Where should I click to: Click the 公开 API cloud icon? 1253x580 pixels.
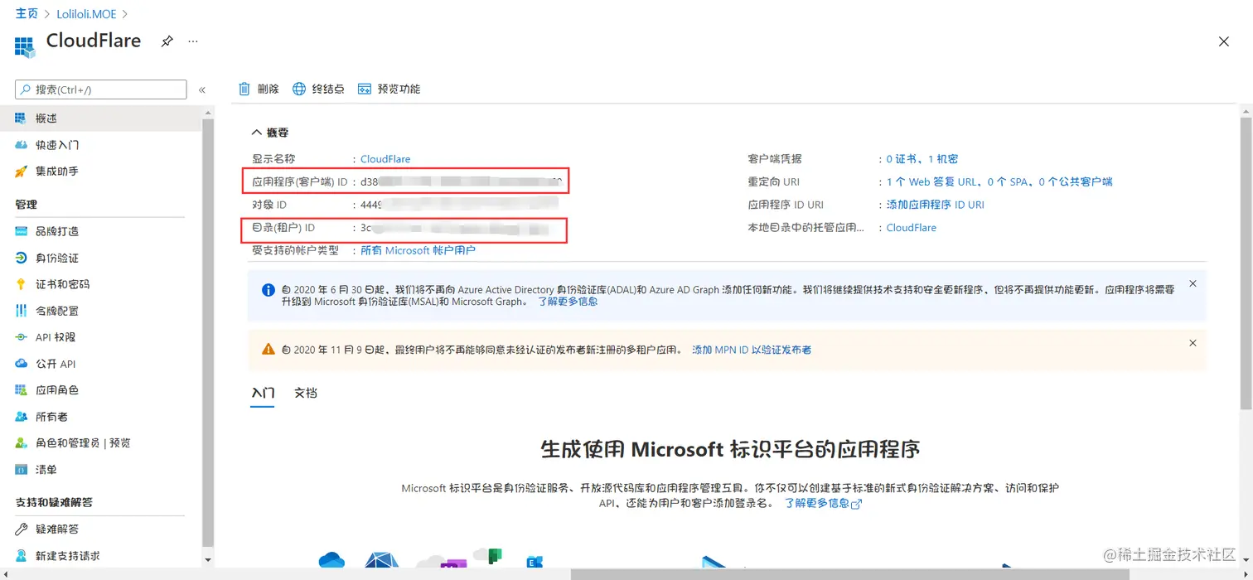[22, 364]
